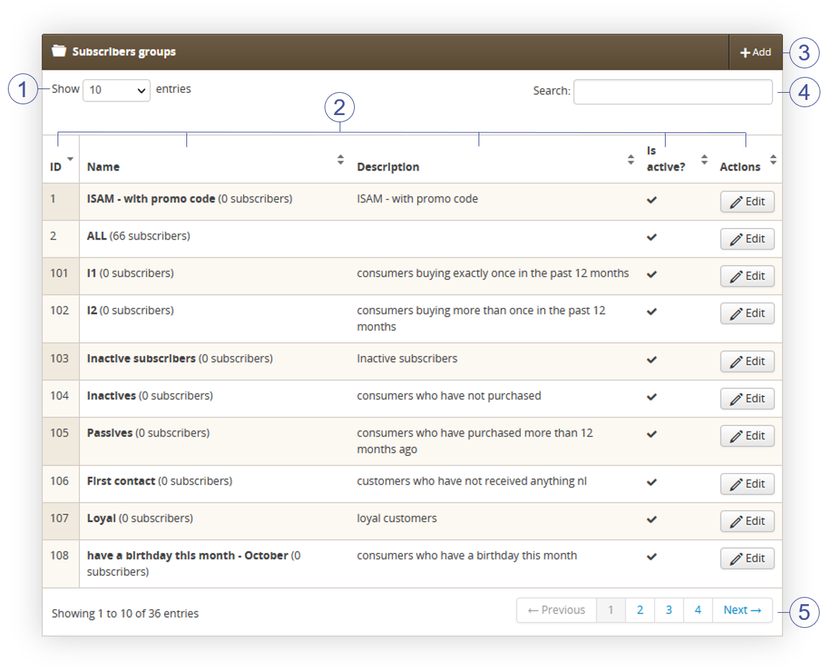Click the 'Passives' group name
The height and width of the screenshot is (666, 829).
pos(110,433)
